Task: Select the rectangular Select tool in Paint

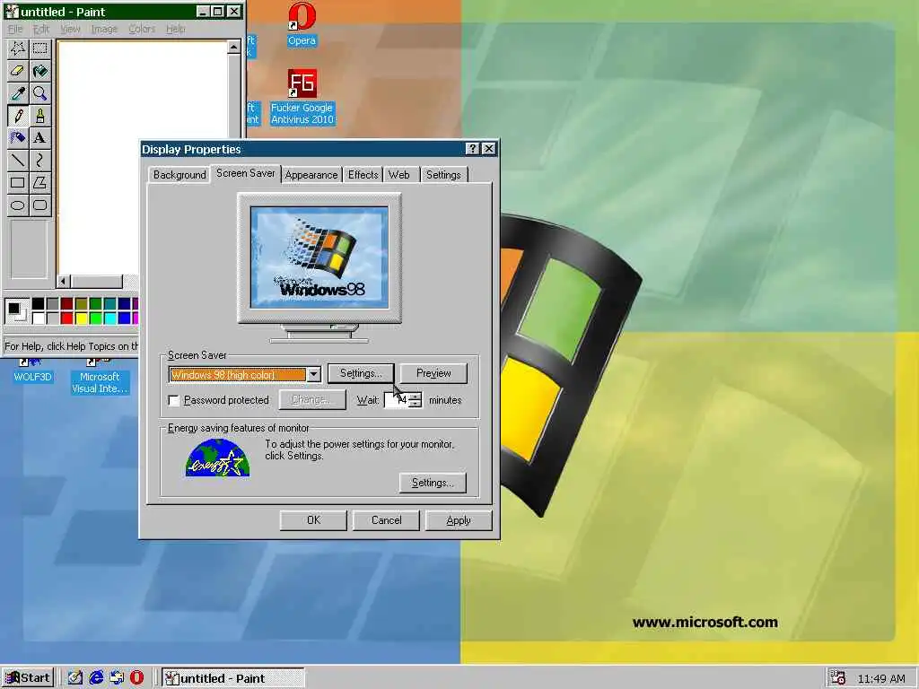Action: coord(39,48)
